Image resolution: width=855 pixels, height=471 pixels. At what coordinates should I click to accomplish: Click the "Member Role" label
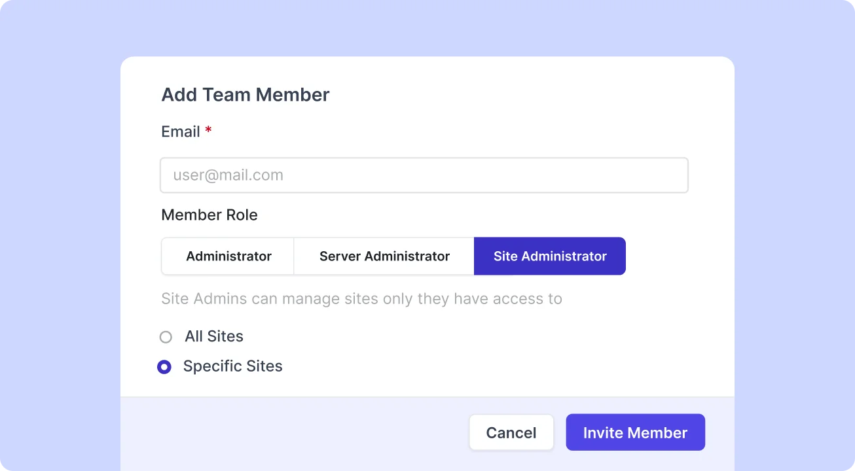coord(209,215)
